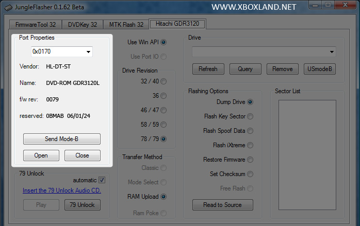Select the Use Port IO radio button
The image size is (360, 226).
click(163, 57)
